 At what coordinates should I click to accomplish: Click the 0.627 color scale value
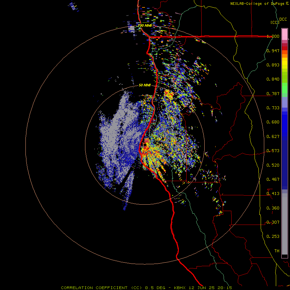(x=273, y=137)
